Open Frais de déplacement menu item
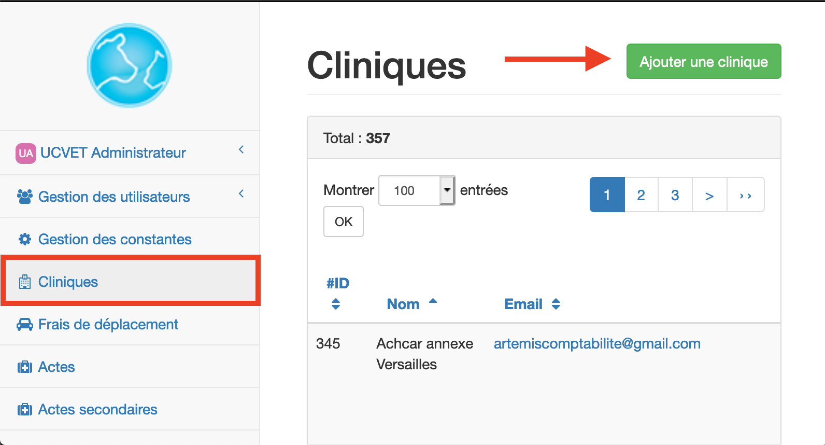 [x=108, y=325]
